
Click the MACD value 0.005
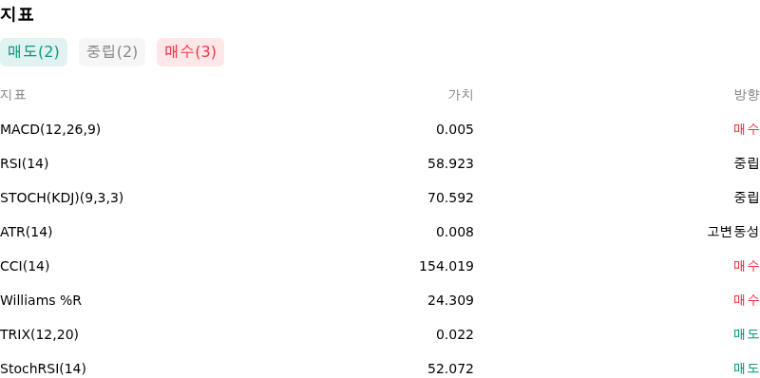455,129
